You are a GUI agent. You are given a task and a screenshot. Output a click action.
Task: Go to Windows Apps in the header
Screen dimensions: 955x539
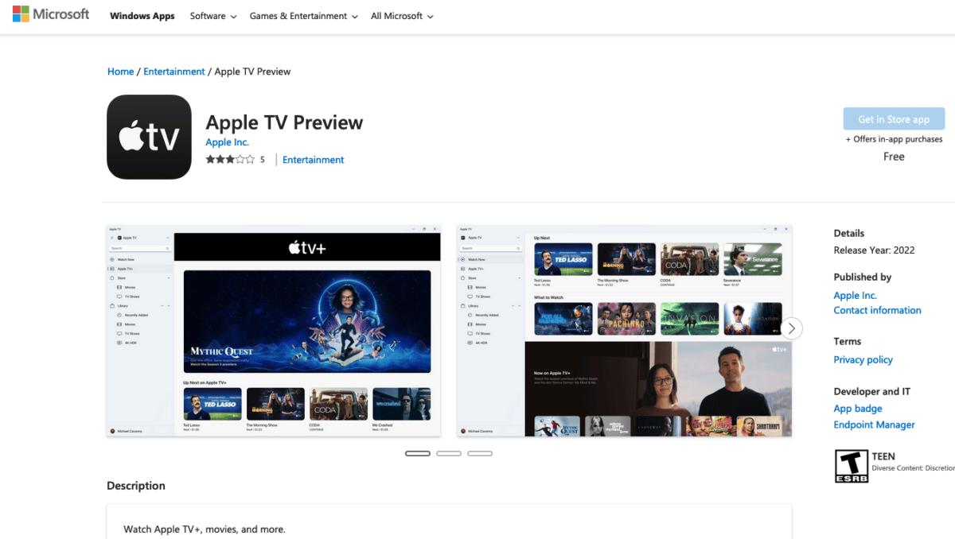tap(142, 16)
